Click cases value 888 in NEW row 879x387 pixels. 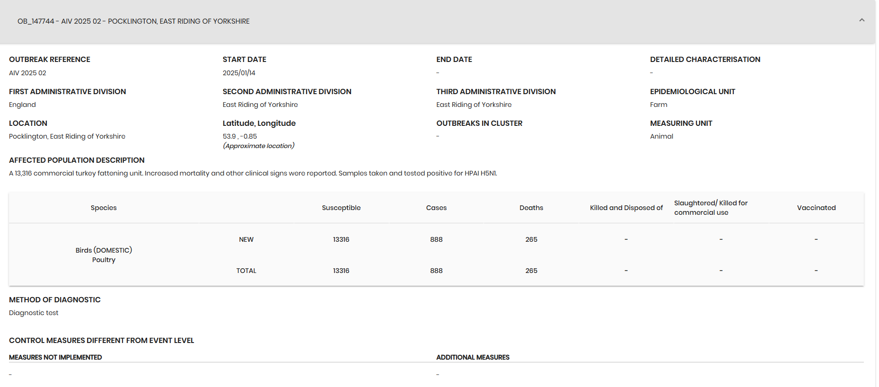(x=436, y=239)
